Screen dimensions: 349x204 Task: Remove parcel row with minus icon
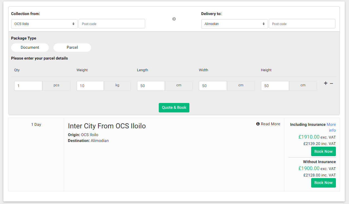(x=331, y=83)
